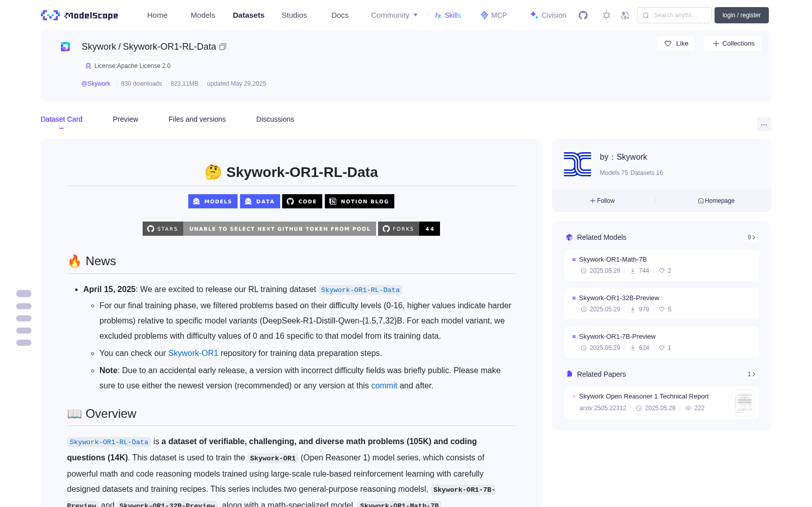
Task: Open the three-dot more options menu
Action: [764, 124]
